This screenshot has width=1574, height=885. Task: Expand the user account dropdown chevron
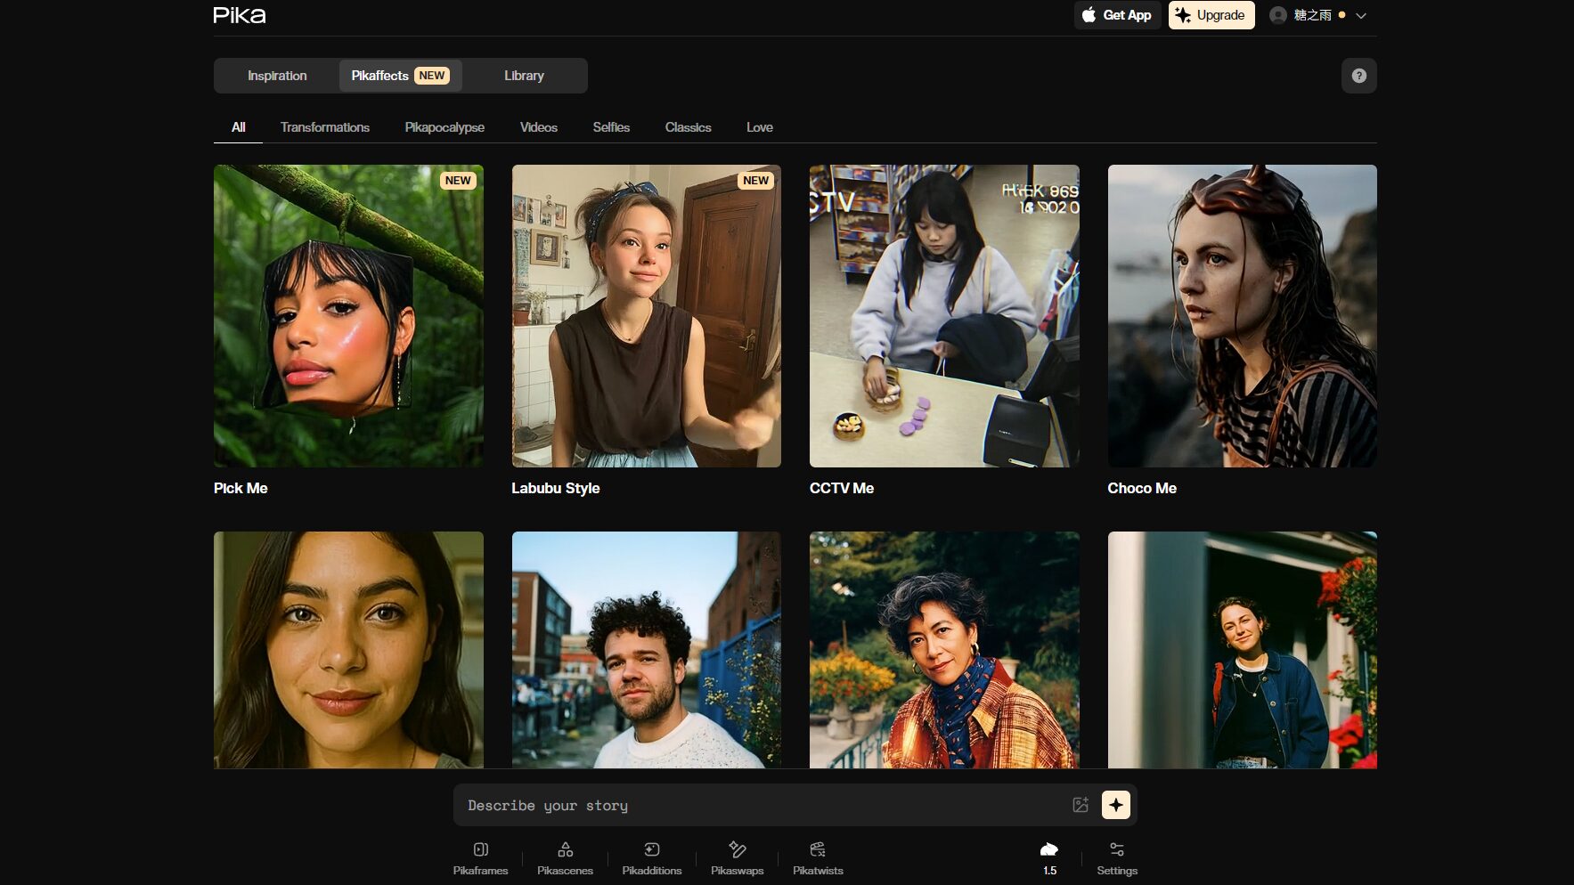[x=1360, y=15]
